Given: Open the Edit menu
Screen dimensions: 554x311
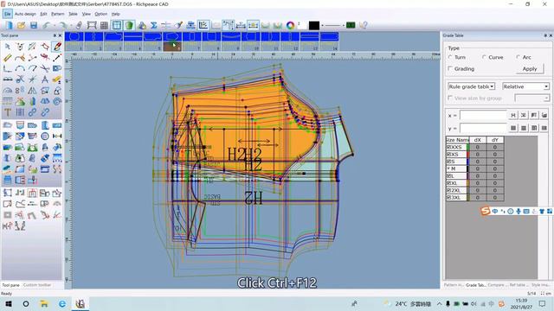Looking at the screenshot, I should (x=43, y=14).
